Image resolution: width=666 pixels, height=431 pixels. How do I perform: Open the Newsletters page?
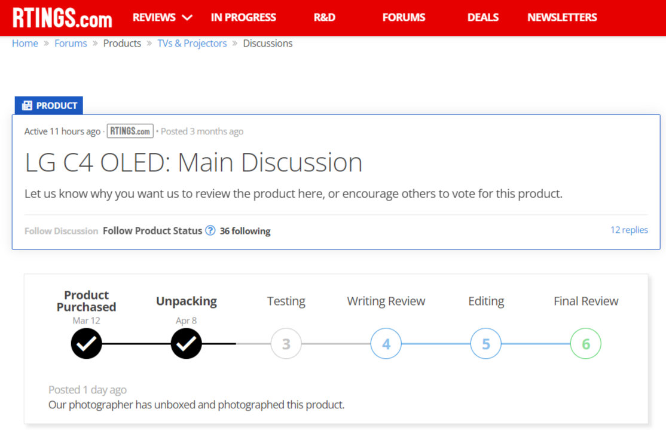[562, 17]
